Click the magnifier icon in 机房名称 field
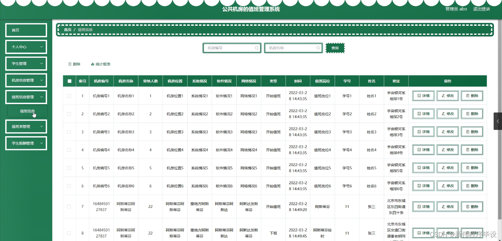Image resolution: width=502 pixels, height=241 pixels. pyautogui.click(x=318, y=48)
